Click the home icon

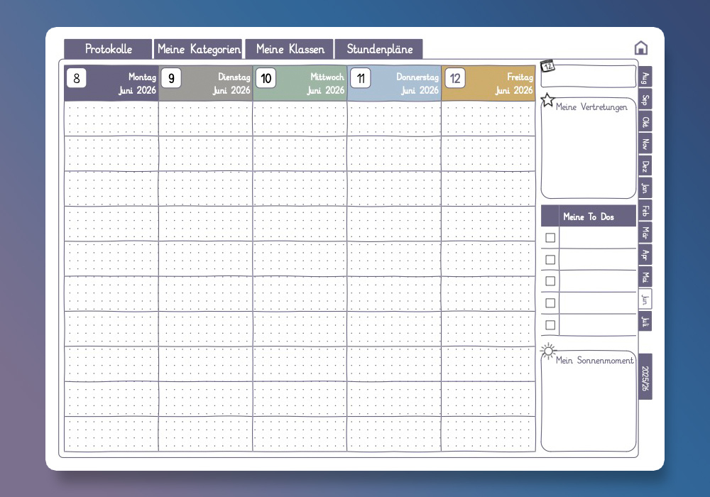pos(640,48)
